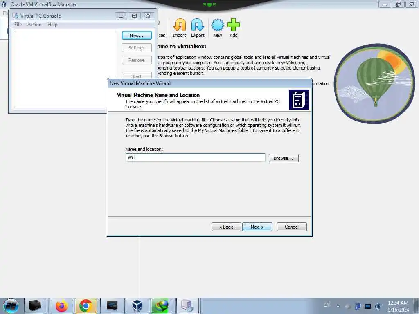Open the dark monitor app on the taskbar
419x314 pixels.
tap(112, 306)
